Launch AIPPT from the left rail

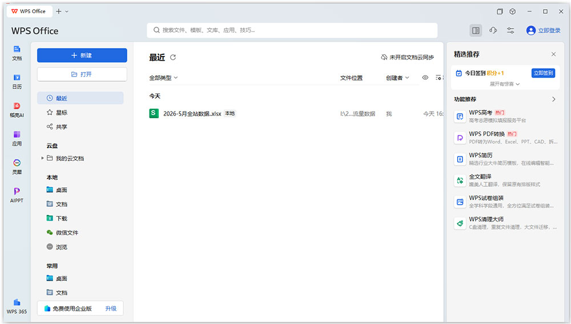pos(17,195)
